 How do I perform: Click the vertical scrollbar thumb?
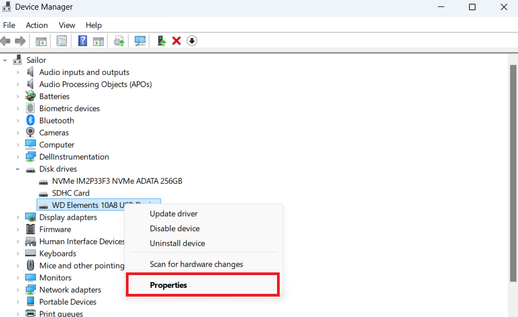click(x=513, y=173)
